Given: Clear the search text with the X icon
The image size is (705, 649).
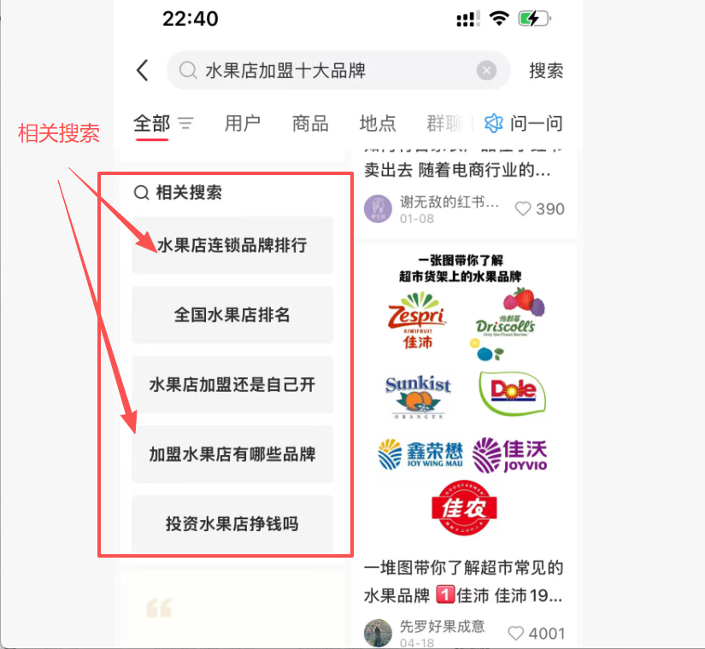Looking at the screenshot, I should click(486, 71).
